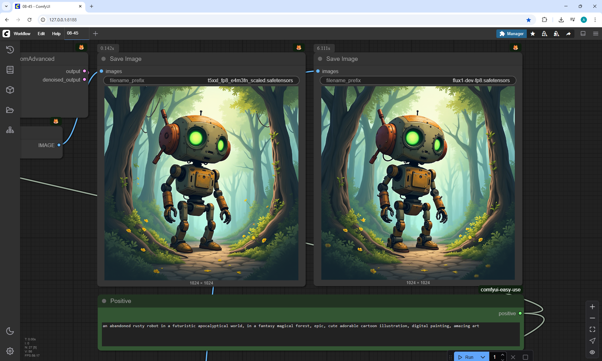Open the model library cube icon
Screen dimensions: 602x361
[x=10, y=90]
